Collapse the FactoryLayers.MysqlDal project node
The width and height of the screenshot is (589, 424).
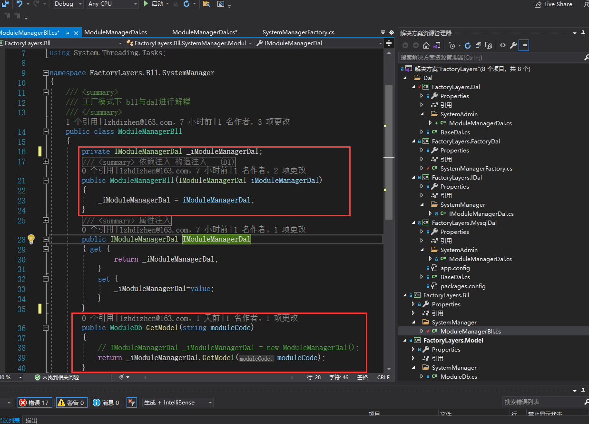(x=413, y=222)
